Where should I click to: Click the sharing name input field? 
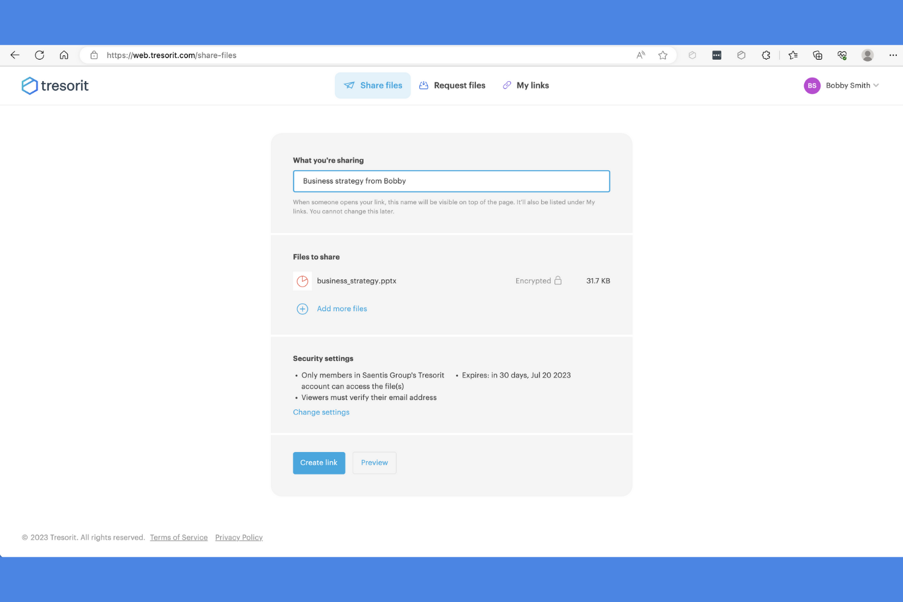(x=451, y=181)
